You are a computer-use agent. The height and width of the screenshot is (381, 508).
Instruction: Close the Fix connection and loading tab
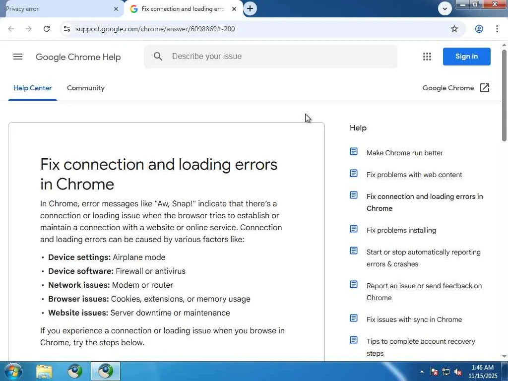234,9
